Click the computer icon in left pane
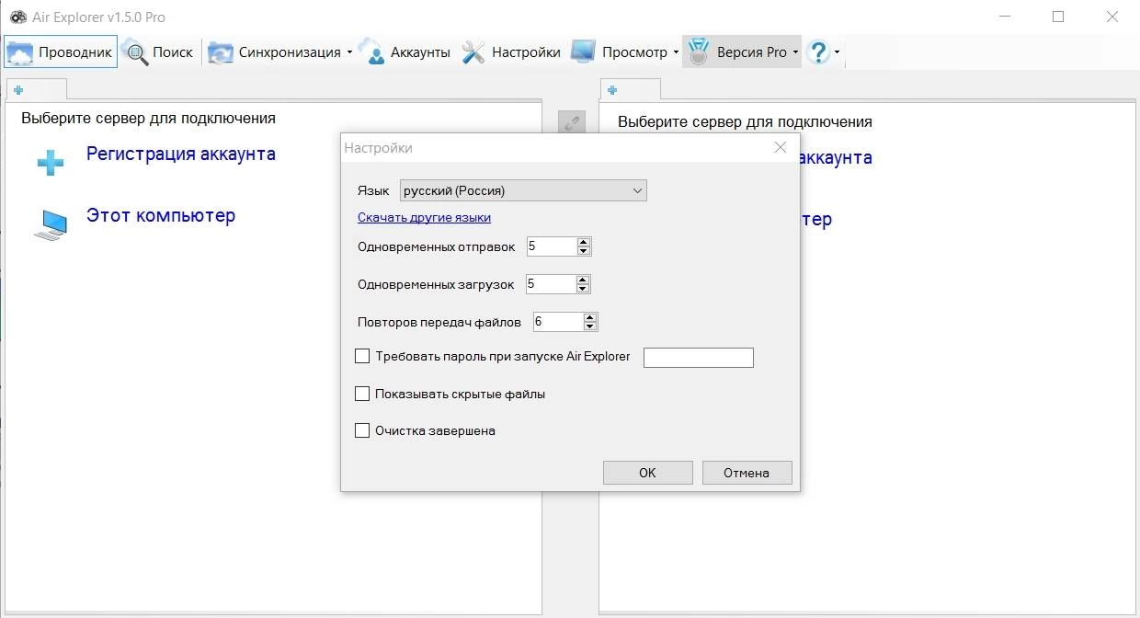Viewport: 1140px width, 618px height. pos(51,224)
